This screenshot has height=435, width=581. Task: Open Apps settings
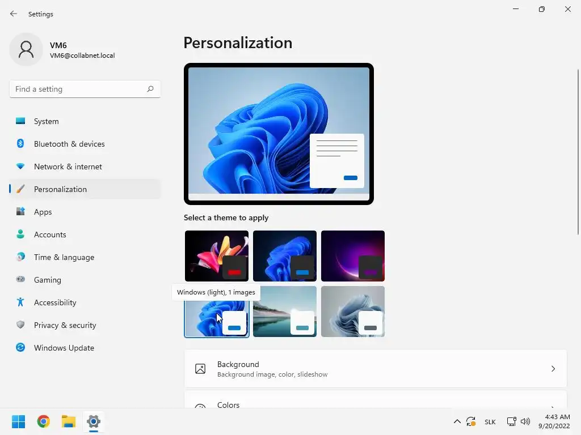point(85,212)
